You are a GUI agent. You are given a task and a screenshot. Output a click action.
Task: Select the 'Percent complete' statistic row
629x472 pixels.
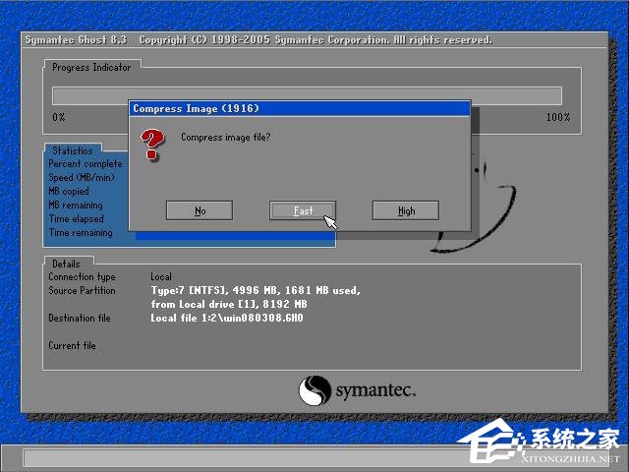[x=86, y=164]
